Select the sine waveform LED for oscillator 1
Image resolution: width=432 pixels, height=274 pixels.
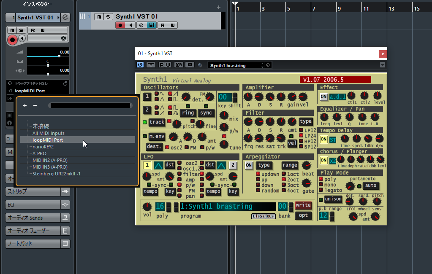pos(157,94)
